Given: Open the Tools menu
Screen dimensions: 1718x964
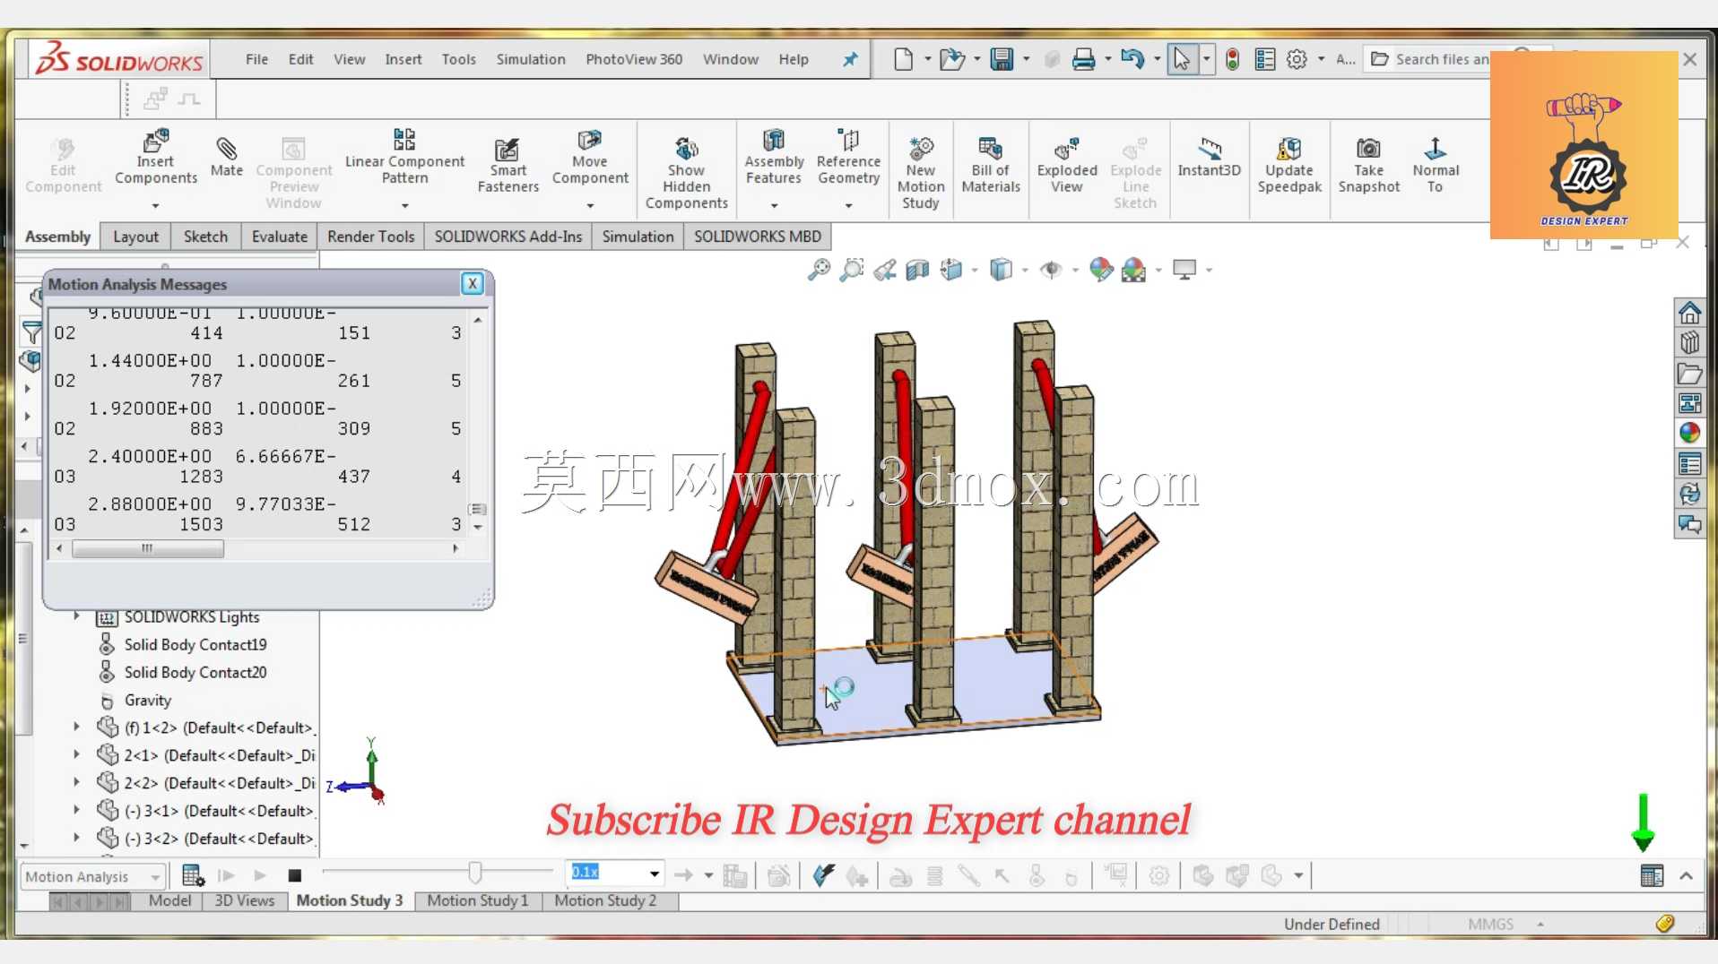Looking at the screenshot, I should (x=458, y=59).
